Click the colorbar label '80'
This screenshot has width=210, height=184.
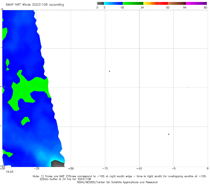pos(205,8)
